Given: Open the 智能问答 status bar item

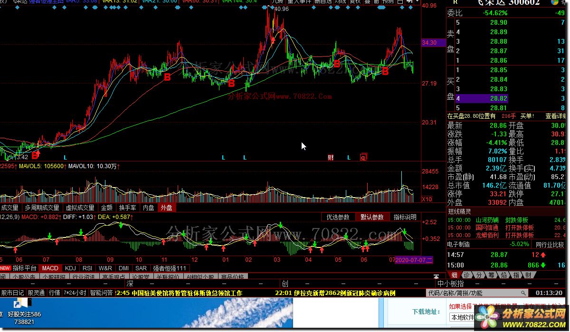Looking at the screenshot, I should click(x=102, y=293).
